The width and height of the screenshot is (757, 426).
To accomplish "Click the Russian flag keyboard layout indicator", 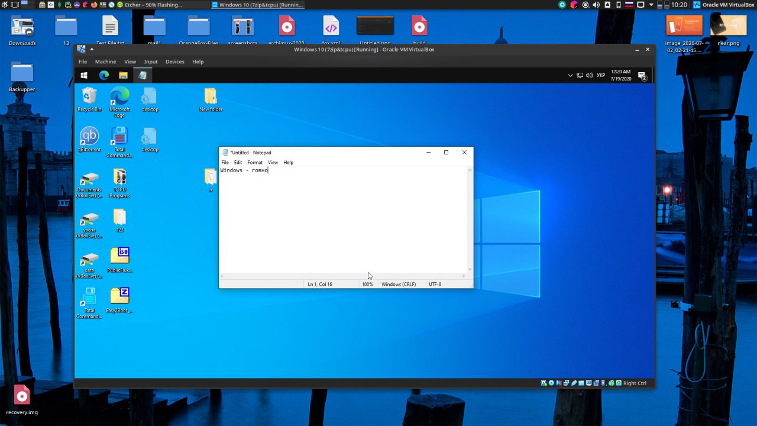I will (629, 5).
